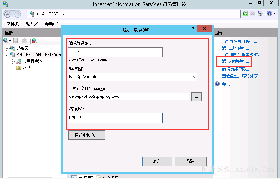Open the 文件(F) menu
Image resolution: width=280 pixels, height=179 pixels.
pos(13,24)
